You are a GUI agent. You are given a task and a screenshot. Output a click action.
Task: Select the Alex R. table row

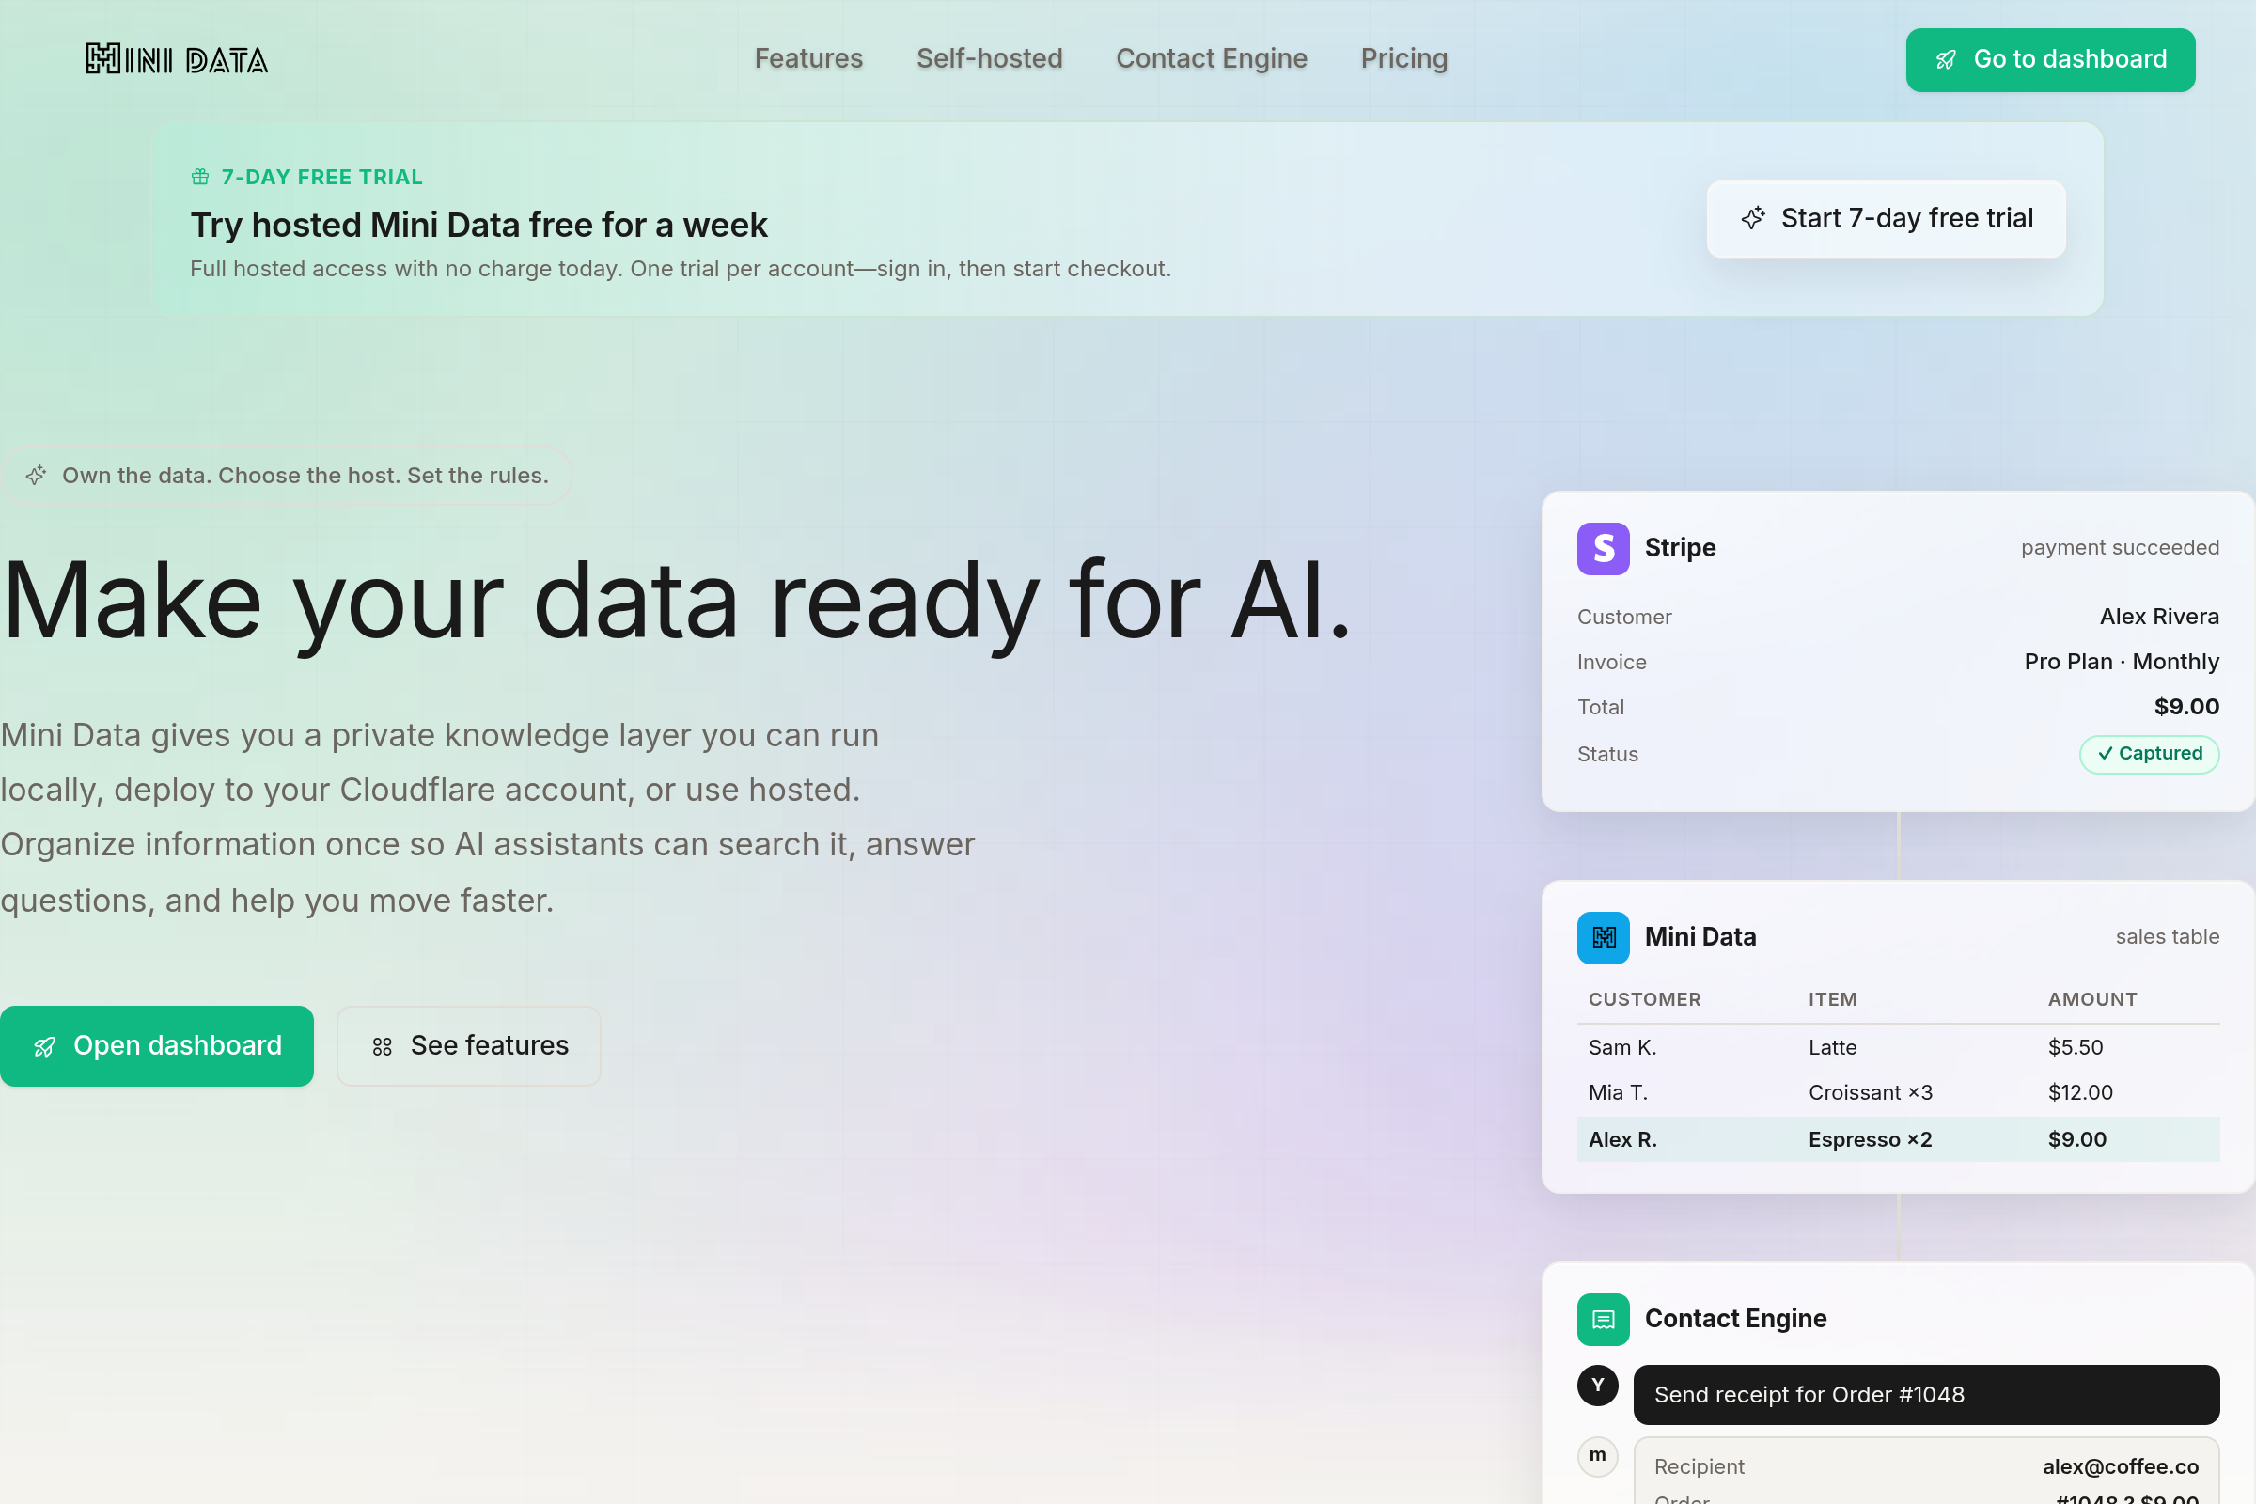pos(1897,1139)
